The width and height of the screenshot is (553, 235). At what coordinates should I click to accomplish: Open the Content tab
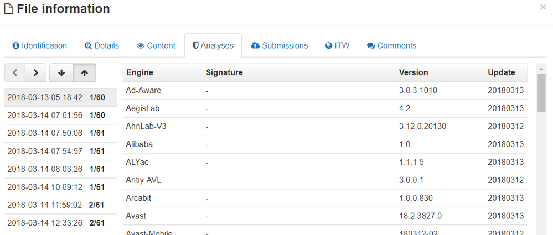tap(156, 46)
